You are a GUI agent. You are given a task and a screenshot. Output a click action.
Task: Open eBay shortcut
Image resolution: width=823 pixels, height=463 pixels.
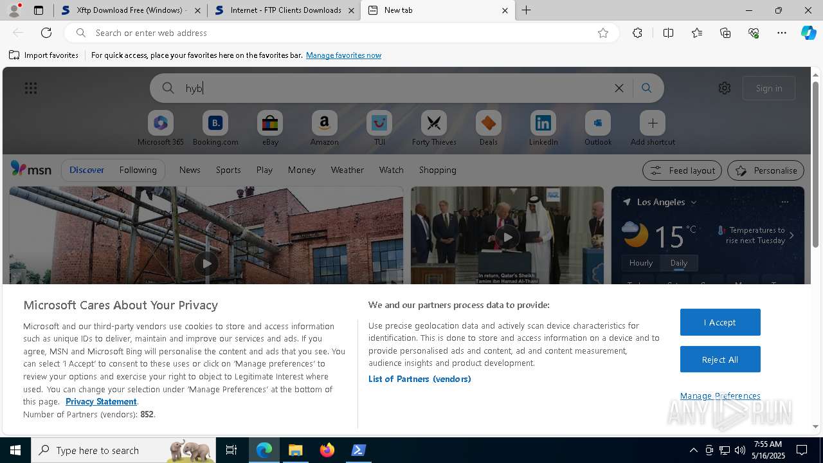point(270,128)
